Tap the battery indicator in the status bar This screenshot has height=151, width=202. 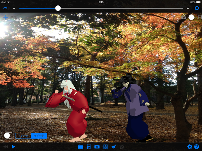pyautogui.click(x=198, y=2)
